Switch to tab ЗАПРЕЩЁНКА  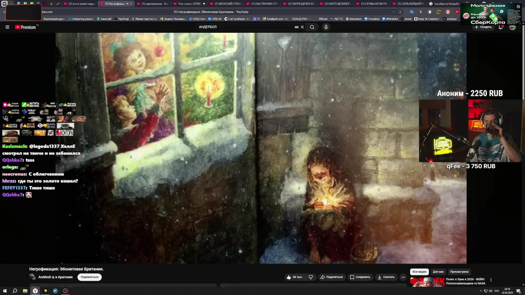click(x=299, y=4)
